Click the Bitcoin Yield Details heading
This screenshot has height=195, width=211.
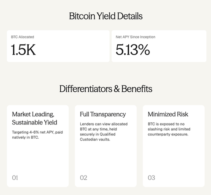(x=105, y=16)
